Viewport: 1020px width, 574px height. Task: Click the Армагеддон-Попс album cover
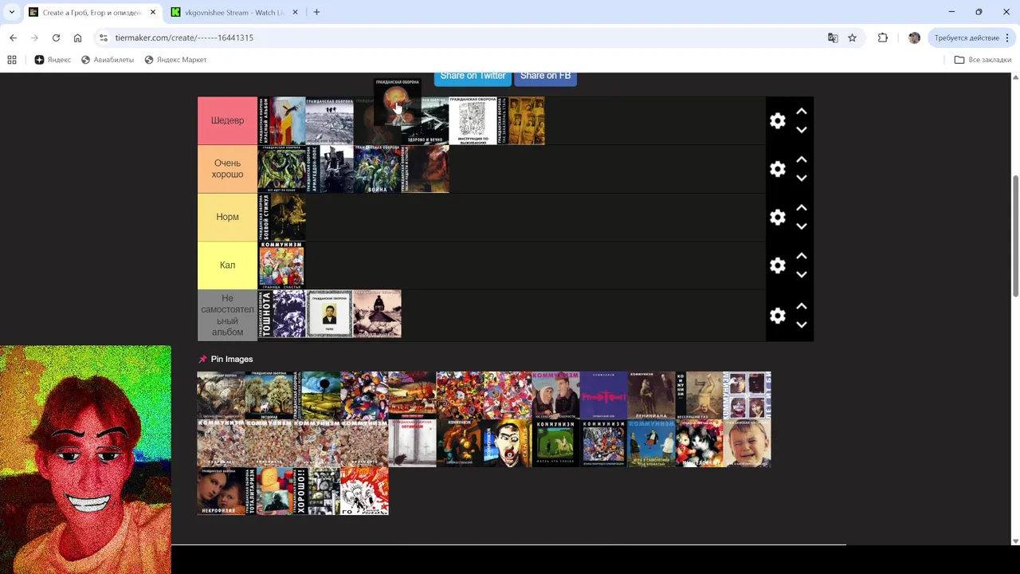[329, 169]
